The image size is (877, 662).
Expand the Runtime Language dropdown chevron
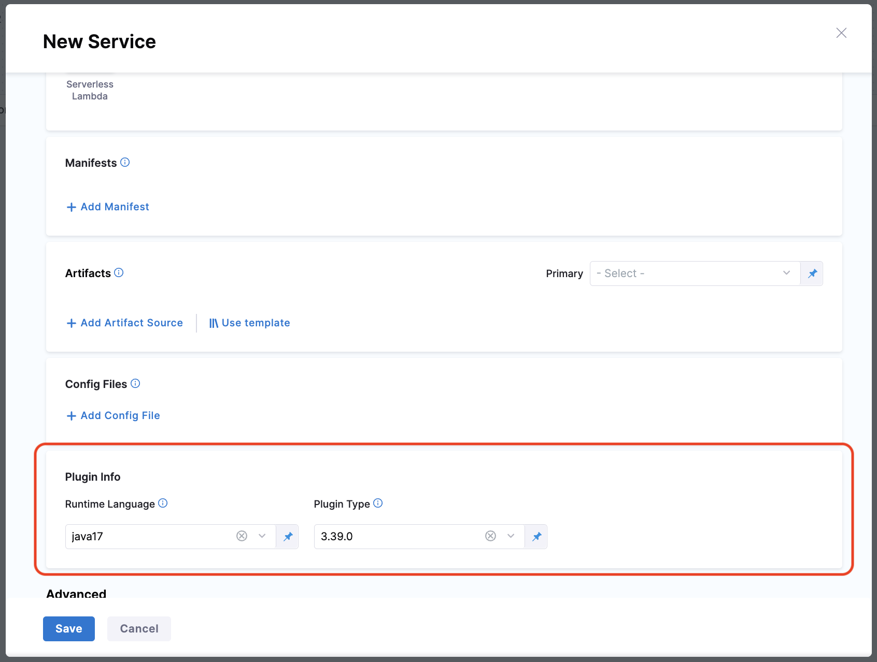pos(262,536)
